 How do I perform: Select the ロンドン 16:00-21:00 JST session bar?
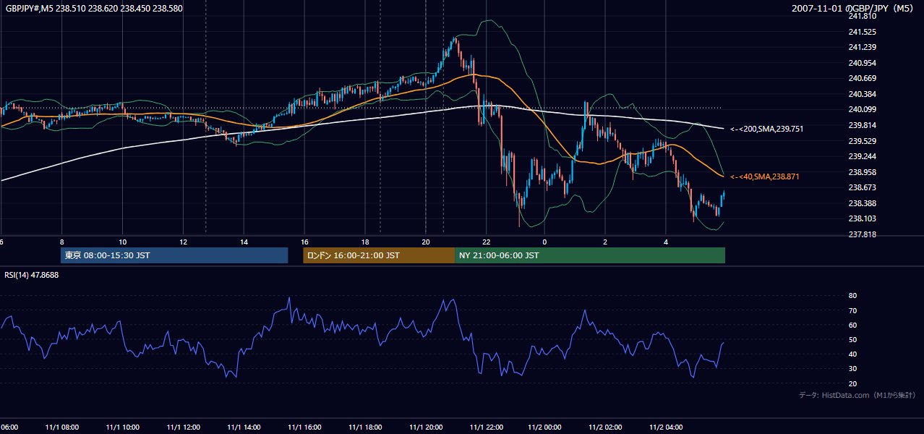[379, 255]
